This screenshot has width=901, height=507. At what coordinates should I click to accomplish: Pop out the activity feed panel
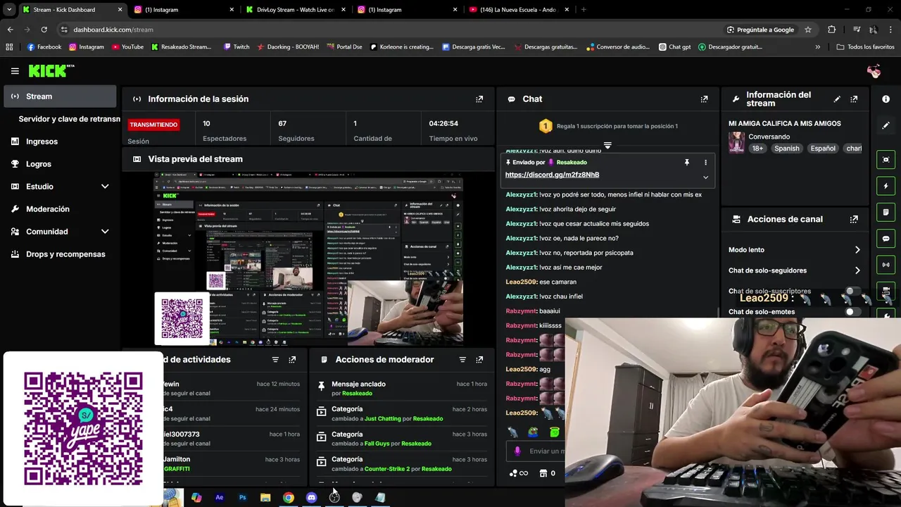292,360
